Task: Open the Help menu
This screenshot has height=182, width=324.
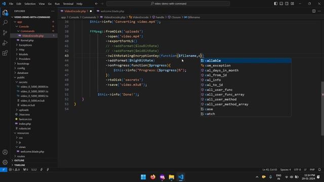Action: click(79, 4)
